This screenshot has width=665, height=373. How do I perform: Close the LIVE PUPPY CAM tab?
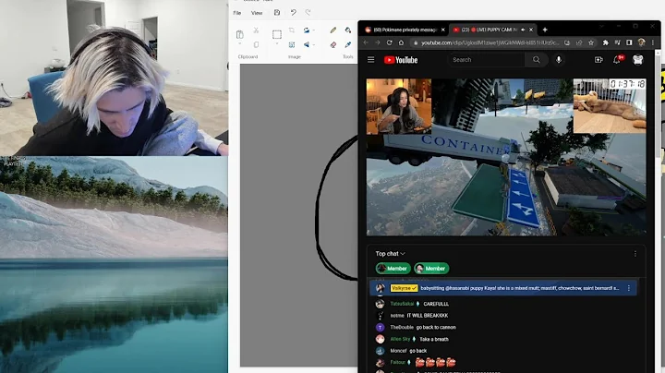tap(531, 30)
